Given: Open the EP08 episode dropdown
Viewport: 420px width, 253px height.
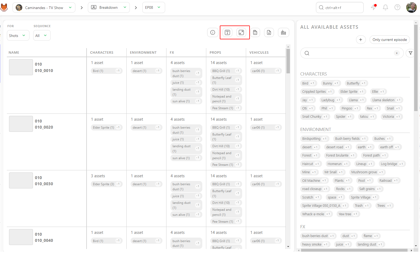Looking at the screenshot, I should [x=153, y=7].
